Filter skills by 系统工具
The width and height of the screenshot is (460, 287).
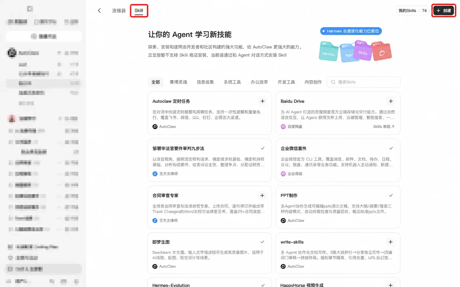[232, 82]
